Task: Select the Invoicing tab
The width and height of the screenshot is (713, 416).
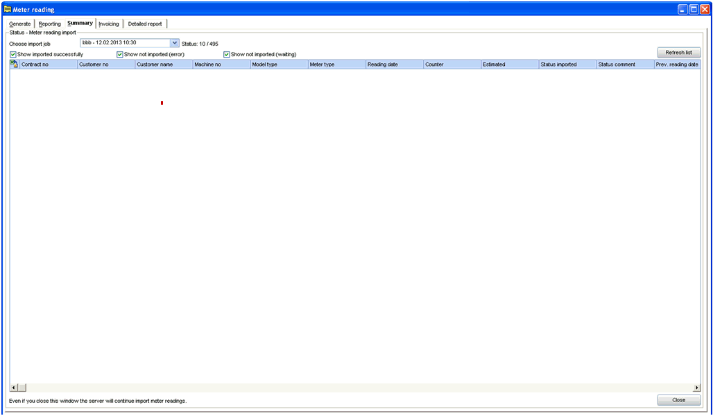Action: (x=109, y=24)
